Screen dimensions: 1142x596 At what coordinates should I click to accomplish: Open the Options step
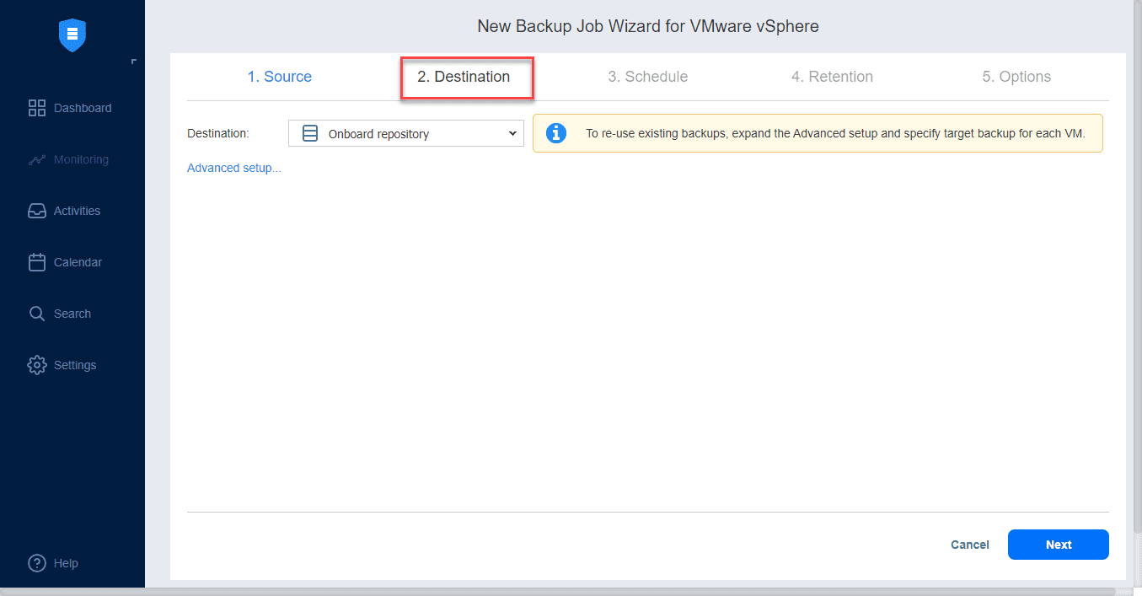(x=1016, y=76)
